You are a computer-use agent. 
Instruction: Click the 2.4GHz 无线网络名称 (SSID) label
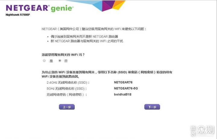click(x=68, y=83)
